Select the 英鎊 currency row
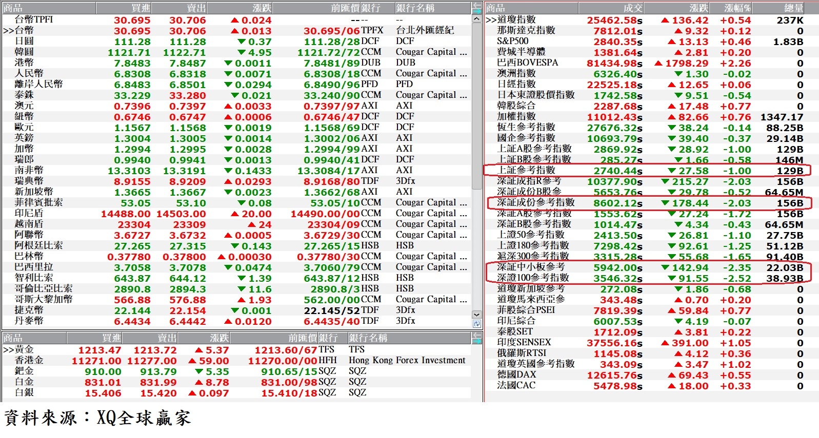The width and height of the screenshot is (819, 438). tap(236, 138)
